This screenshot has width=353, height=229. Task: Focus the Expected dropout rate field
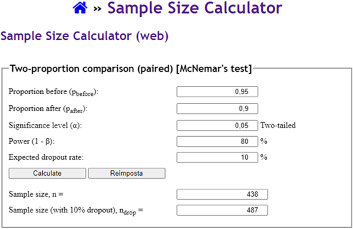click(217, 157)
